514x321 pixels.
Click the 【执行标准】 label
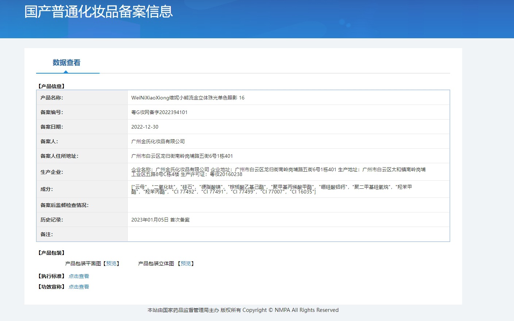[51, 276]
